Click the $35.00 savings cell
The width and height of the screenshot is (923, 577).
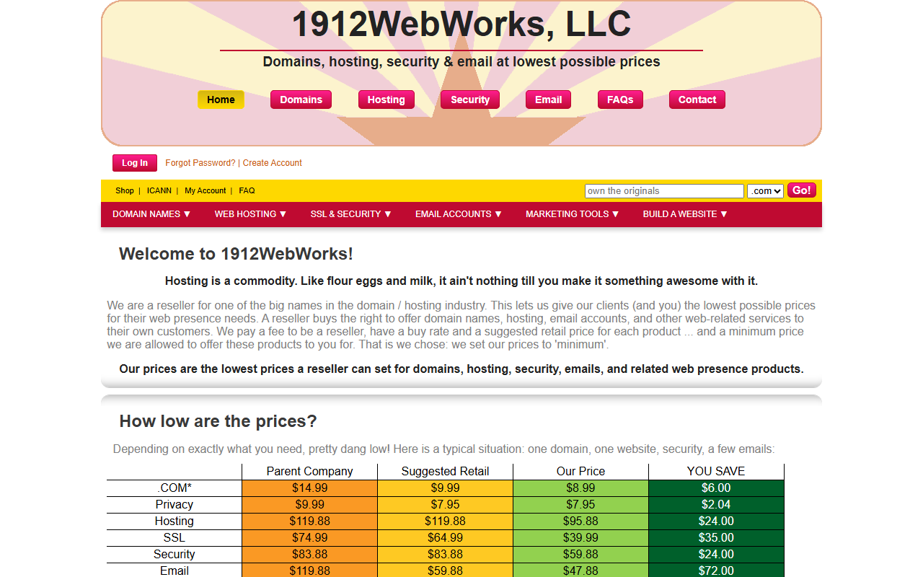point(716,538)
